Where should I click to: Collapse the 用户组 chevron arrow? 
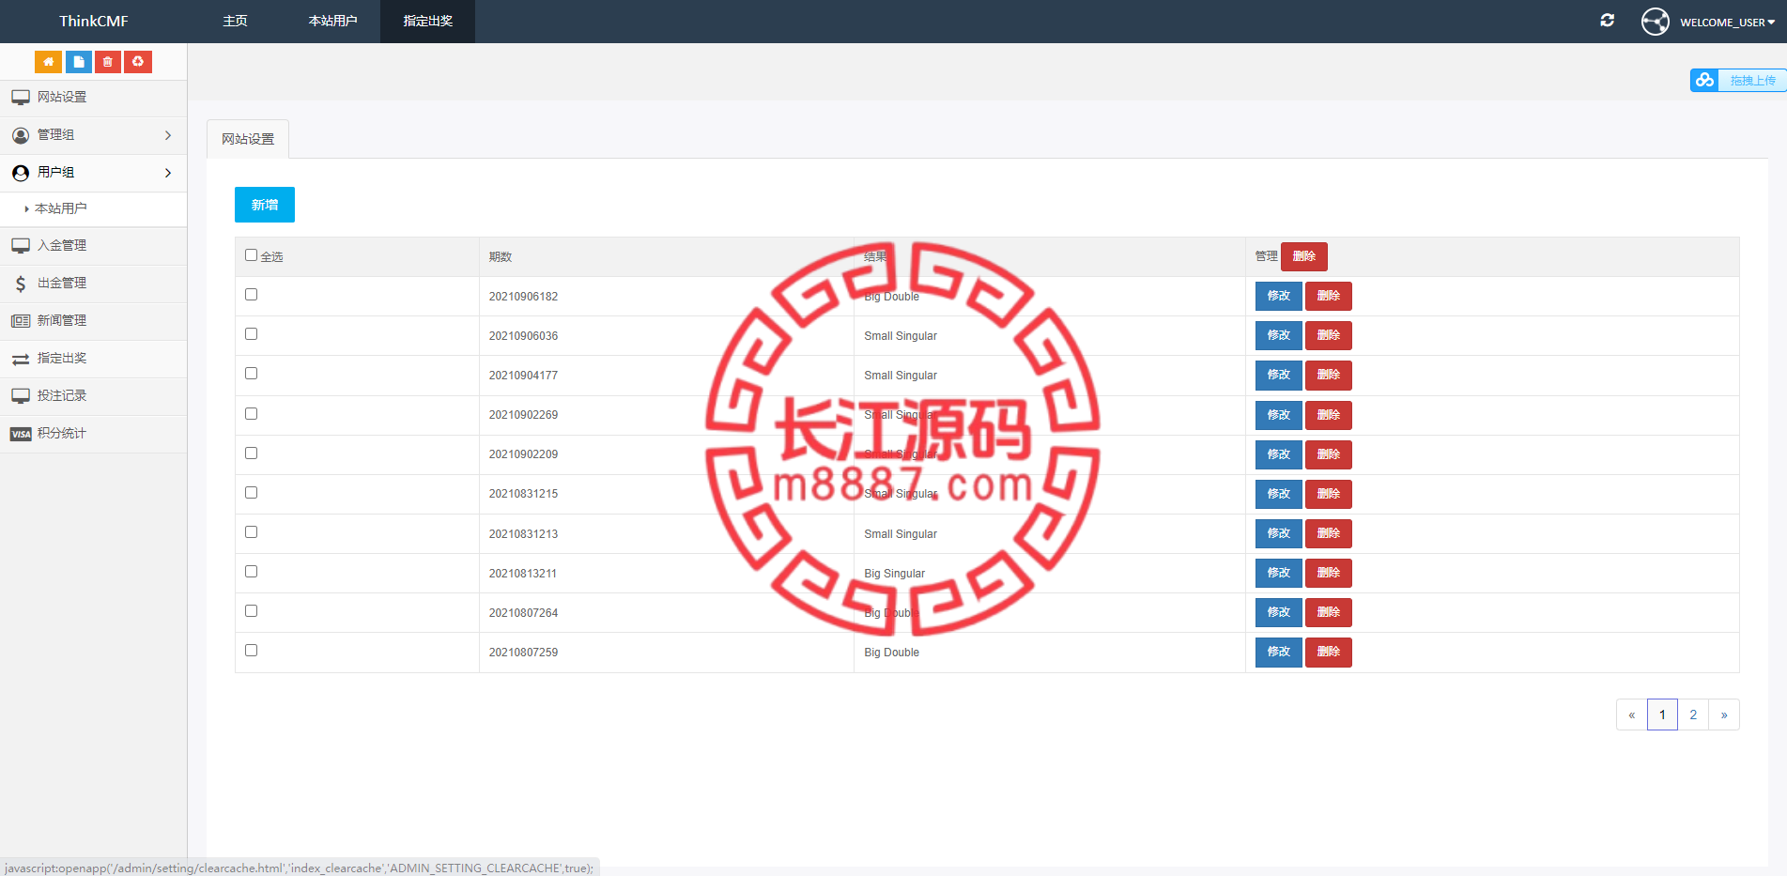click(x=168, y=173)
